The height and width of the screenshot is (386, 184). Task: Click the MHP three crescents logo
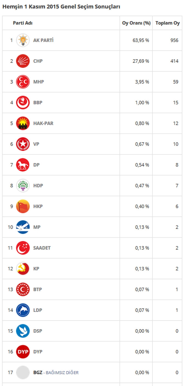(x=23, y=82)
